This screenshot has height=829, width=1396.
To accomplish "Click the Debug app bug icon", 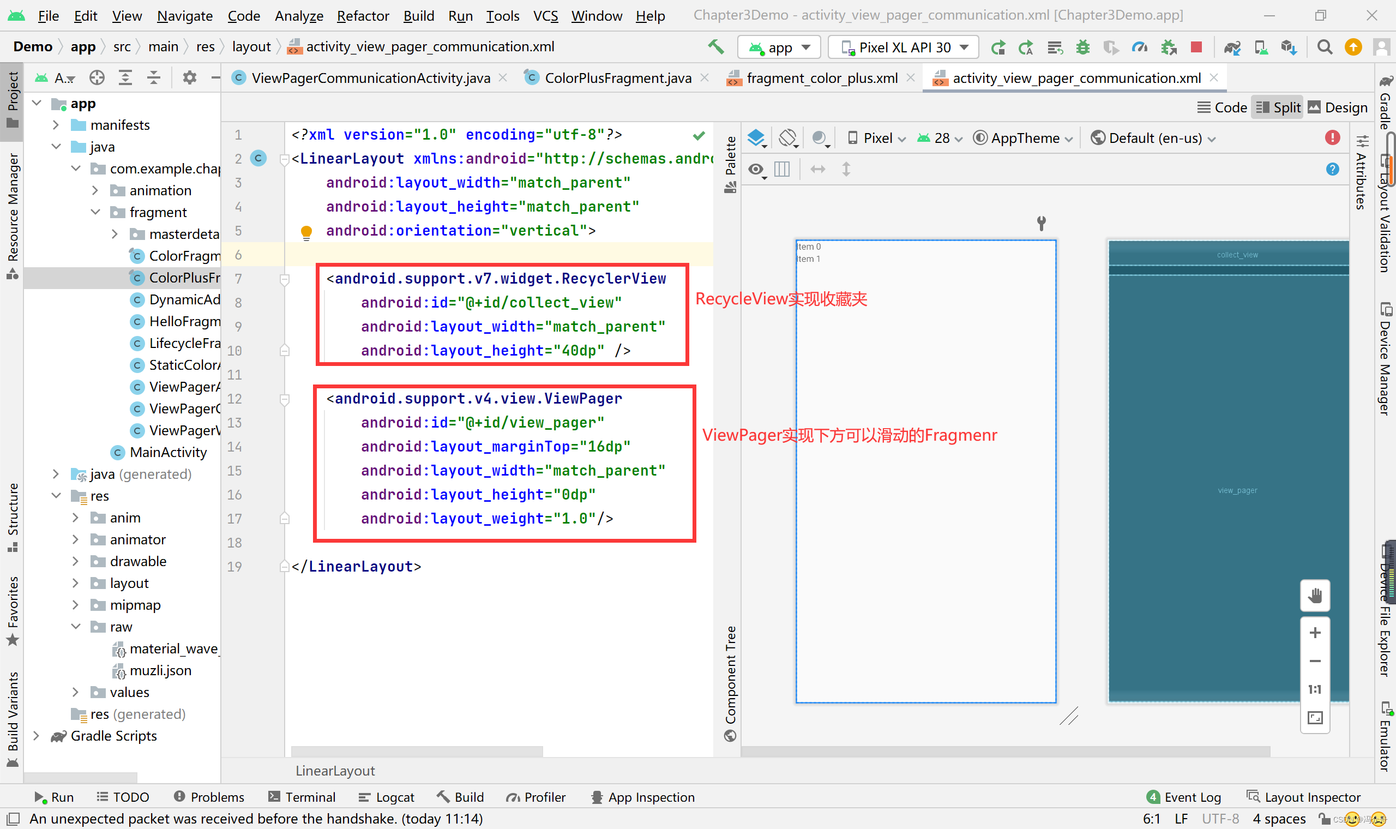I will coord(1083,47).
